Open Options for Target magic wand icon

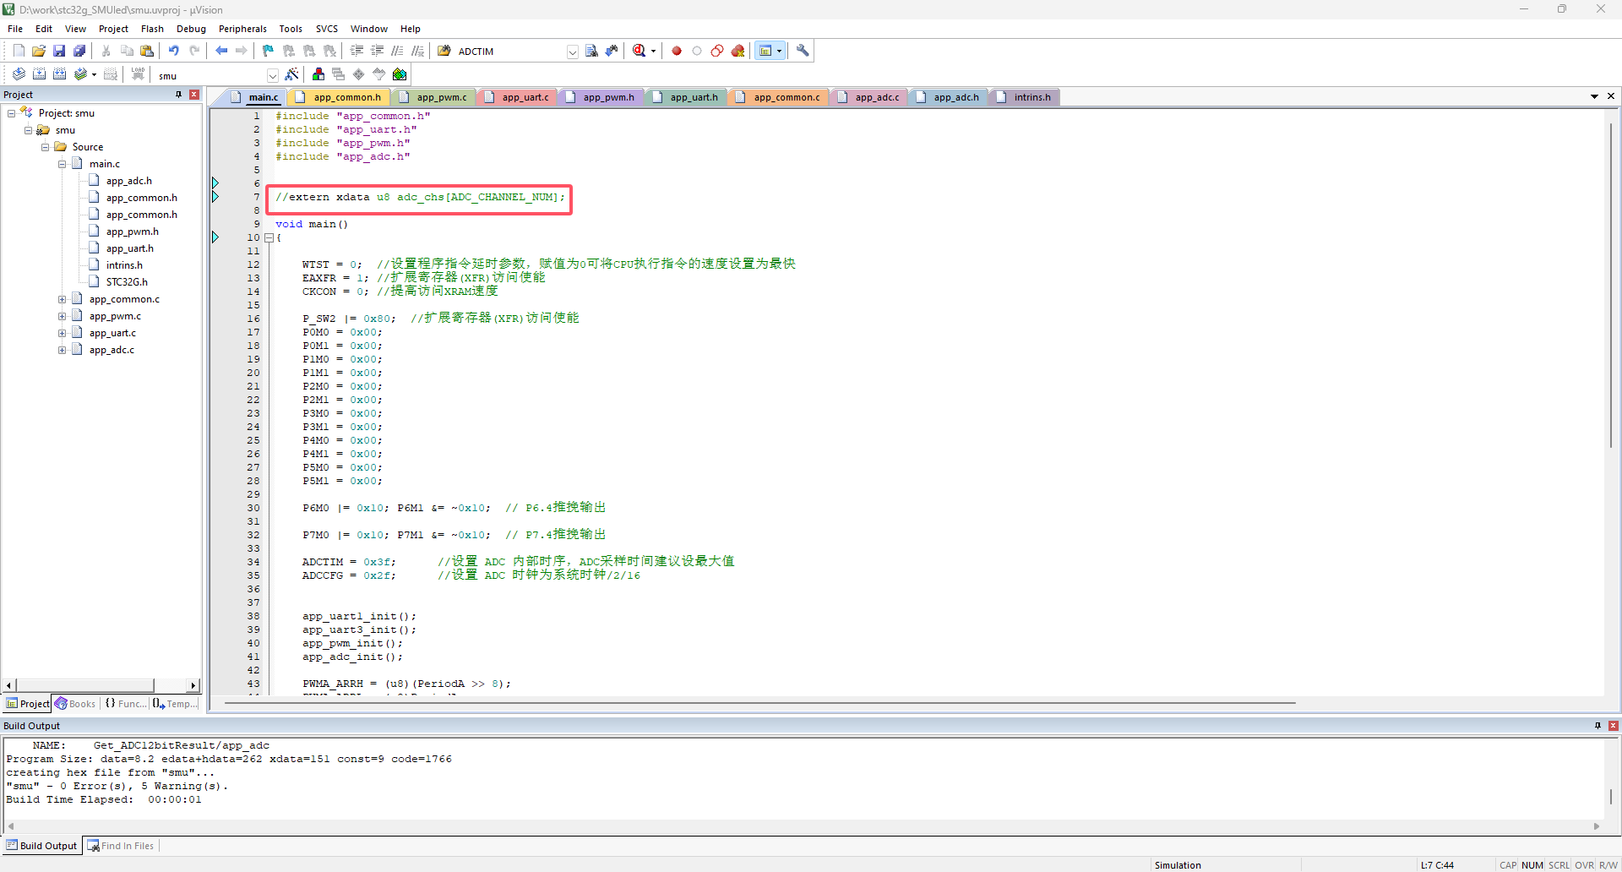pyautogui.click(x=292, y=75)
